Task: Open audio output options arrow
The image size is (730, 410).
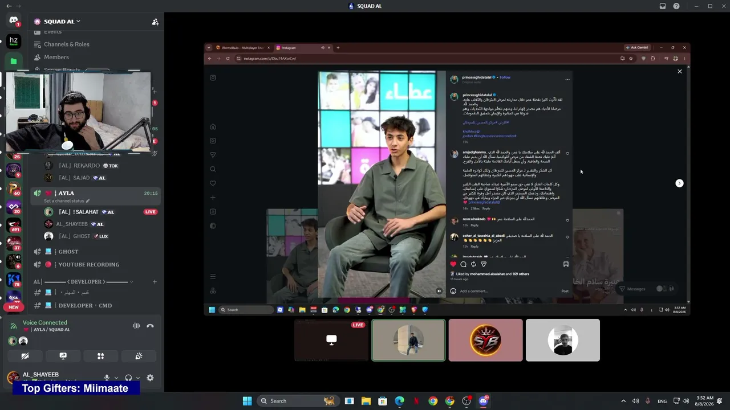Action: 137,378
